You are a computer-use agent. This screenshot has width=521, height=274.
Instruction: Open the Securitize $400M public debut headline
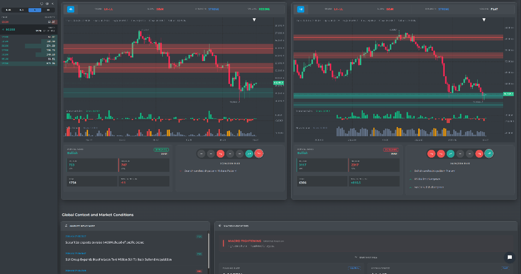(x=105, y=242)
